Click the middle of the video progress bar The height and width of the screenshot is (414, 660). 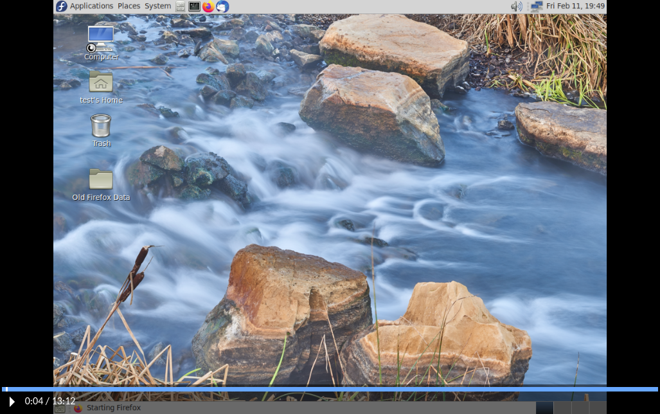pyautogui.click(x=330, y=389)
